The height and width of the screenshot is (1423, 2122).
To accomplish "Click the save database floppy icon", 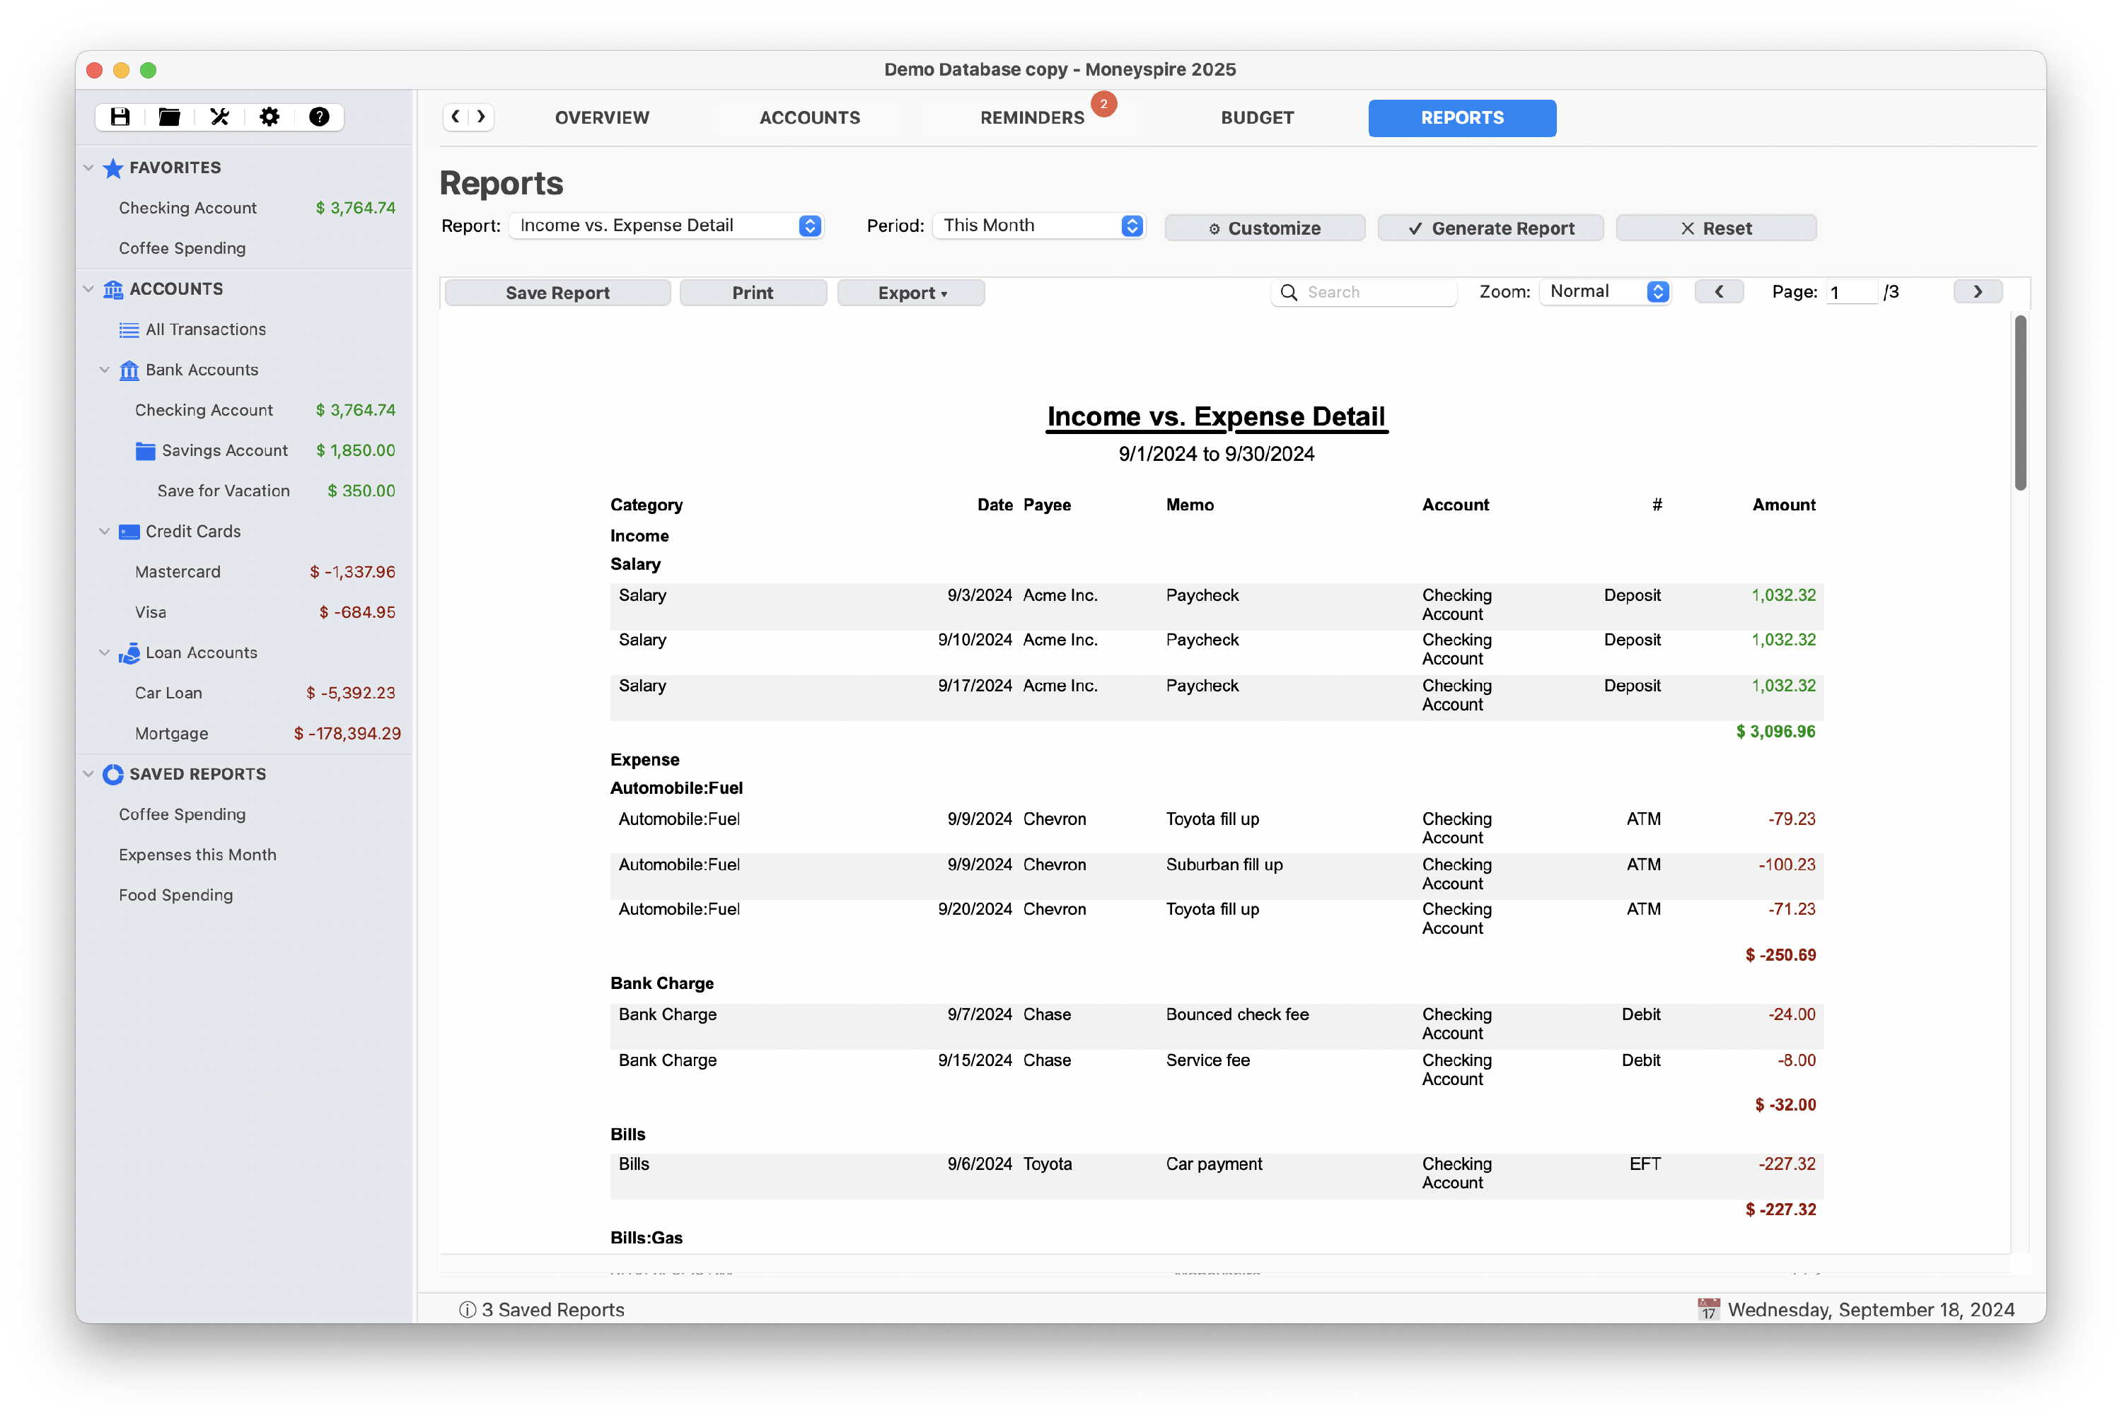I will [120, 117].
